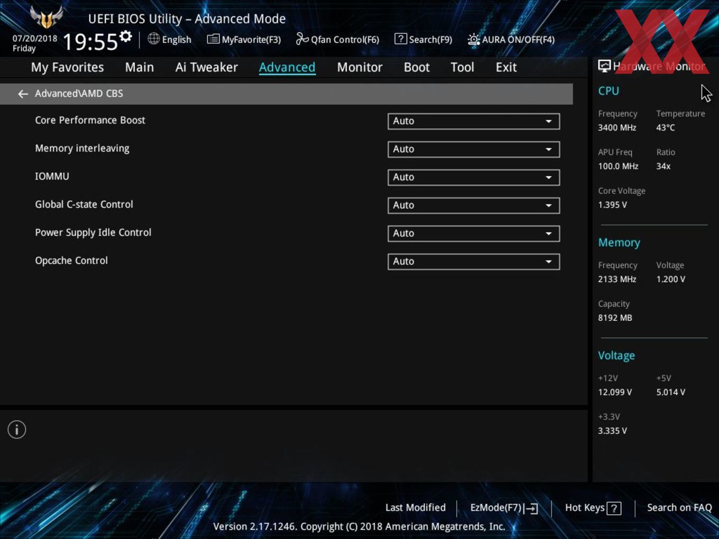Expand Opcache Control dropdown
The height and width of the screenshot is (539, 719).
pyautogui.click(x=474, y=261)
